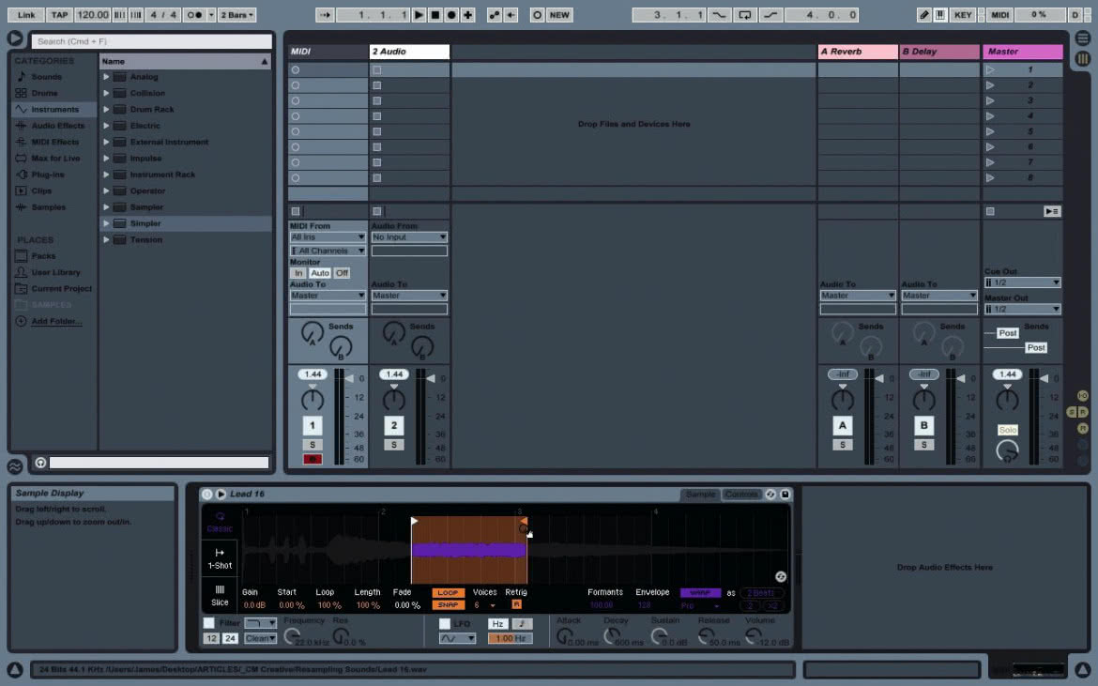Toggle track activator 1 in the mixer

313,425
